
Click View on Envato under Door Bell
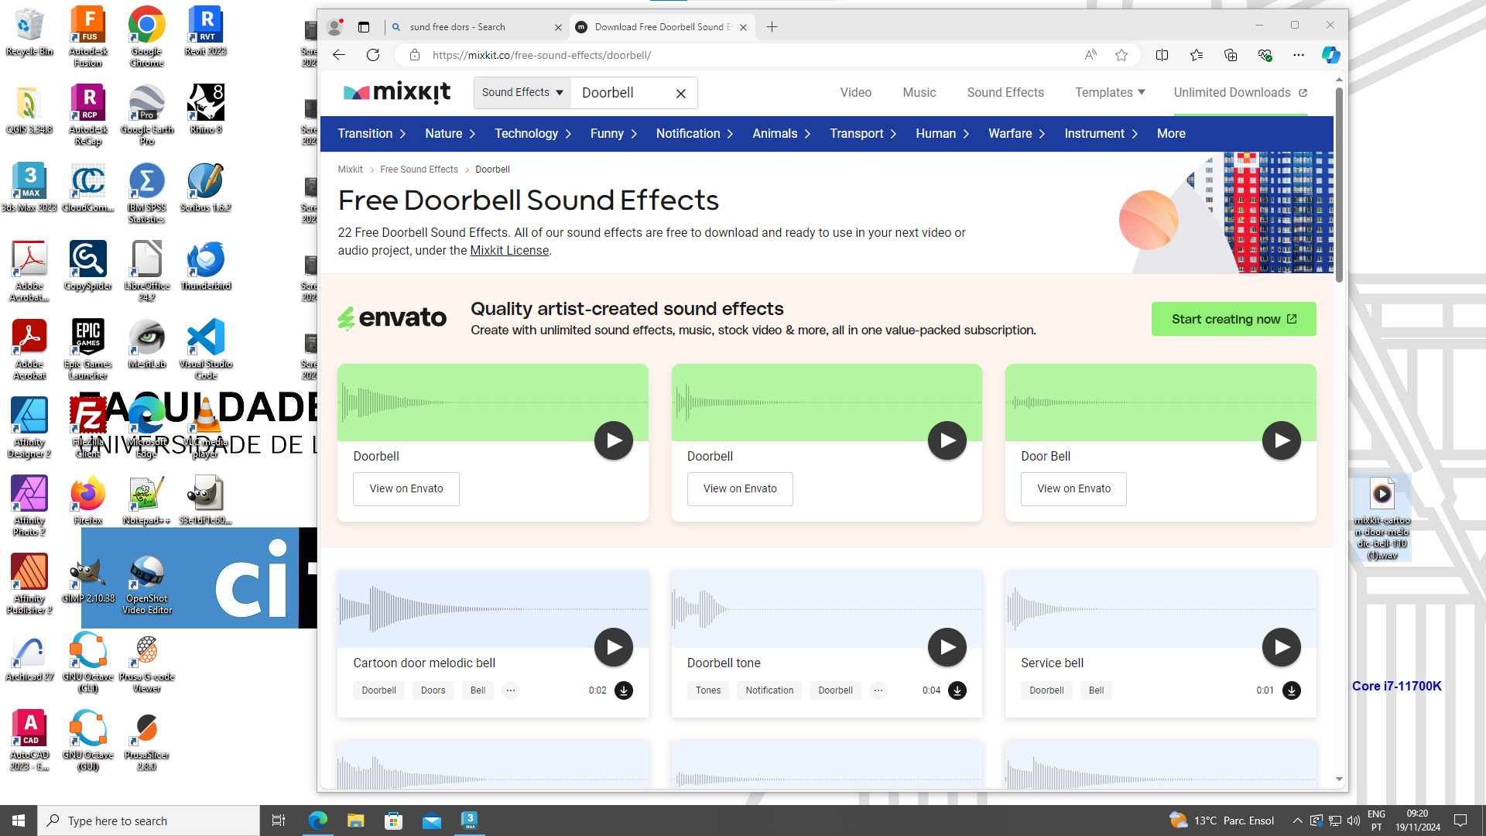tap(1073, 489)
